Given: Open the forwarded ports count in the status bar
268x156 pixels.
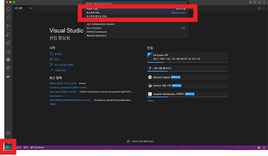Looking at the screenshot, I should pos(26,147).
